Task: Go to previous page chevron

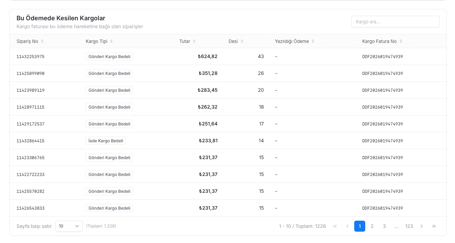Action: pos(347,226)
